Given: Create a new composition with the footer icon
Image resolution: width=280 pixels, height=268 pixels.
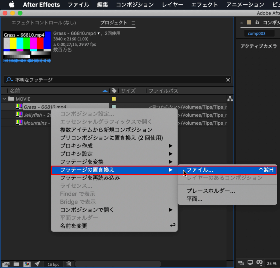Looking at the screenshot, I should pos(27,264).
